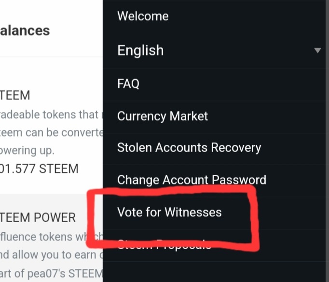Image resolution: width=329 pixels, height=282 pixels.
Task: Open Vote for Witnesses
Action: pos(169,212)
